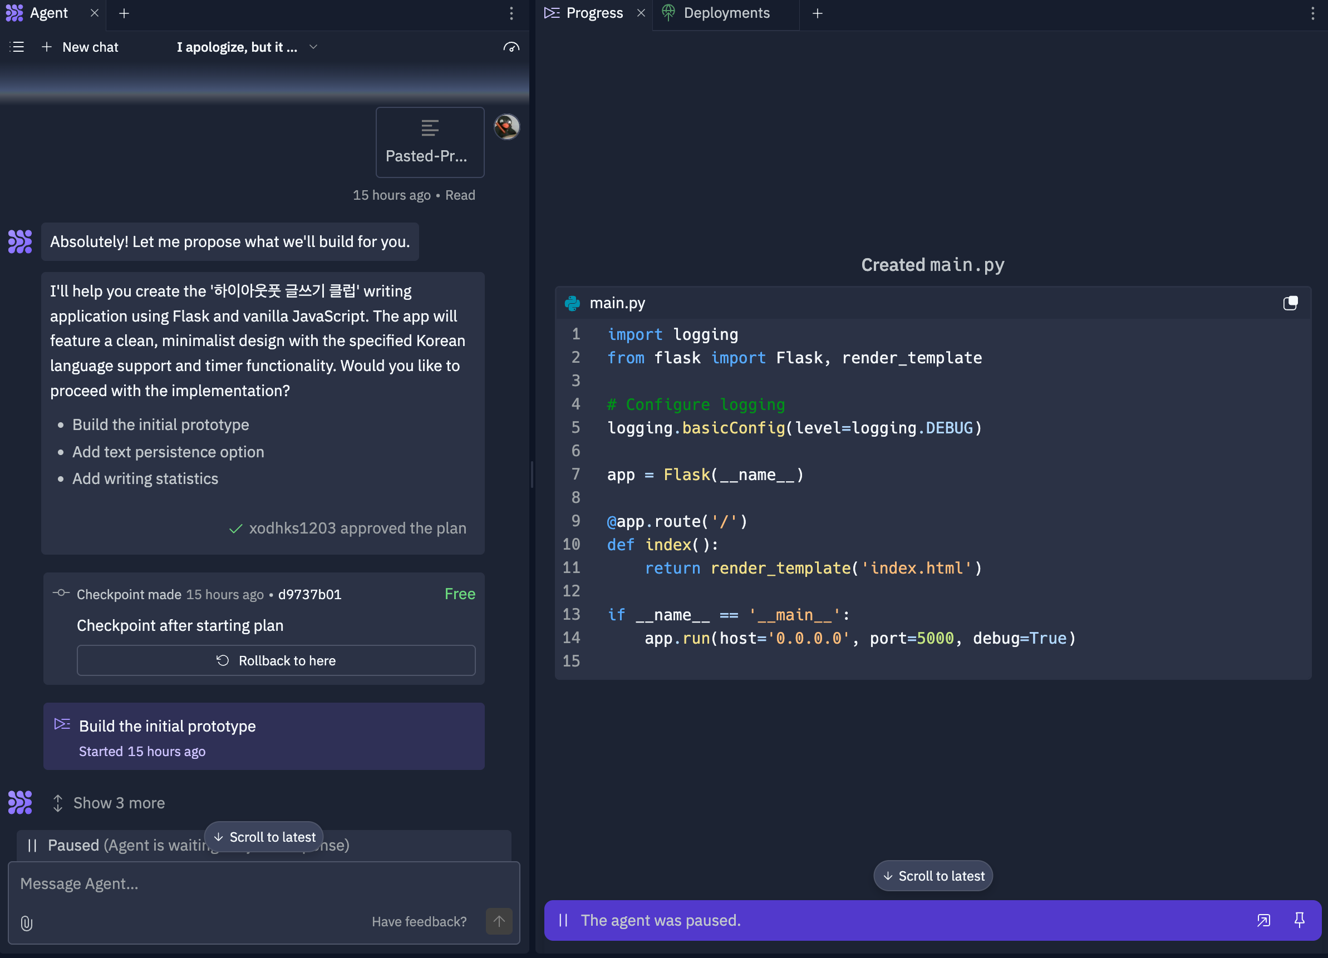Open paused status in new pane icon

(x=1263, y=920)
